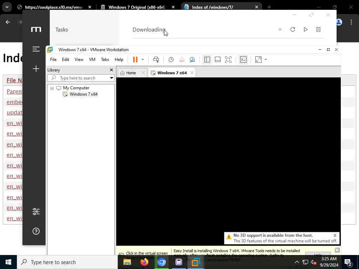Image resolution: width=359 pixels, height=269 pixels.
Task: Open the notification center icon
Action: (x=348, y=262)
